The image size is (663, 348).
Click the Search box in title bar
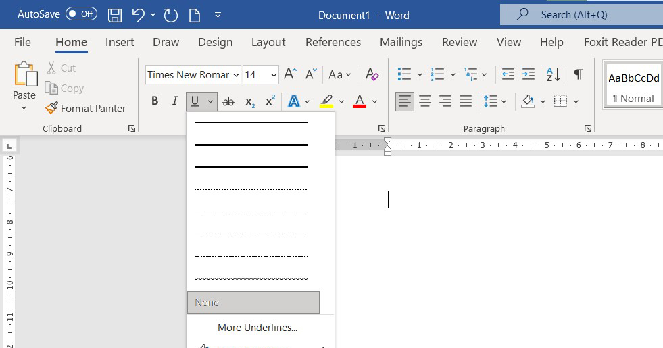tap(581, 15)
